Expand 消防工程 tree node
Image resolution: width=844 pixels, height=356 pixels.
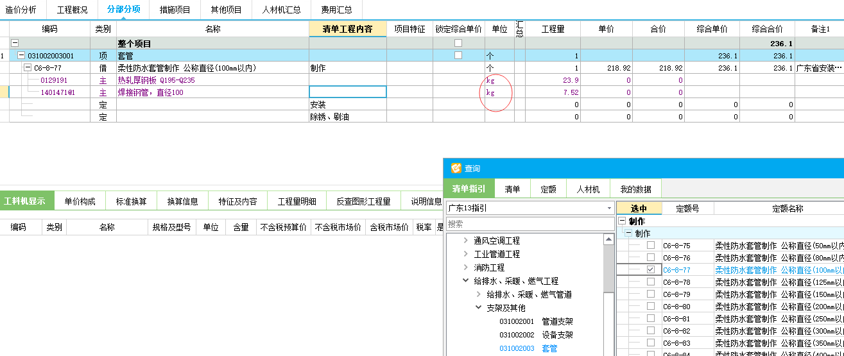[465, 267]
